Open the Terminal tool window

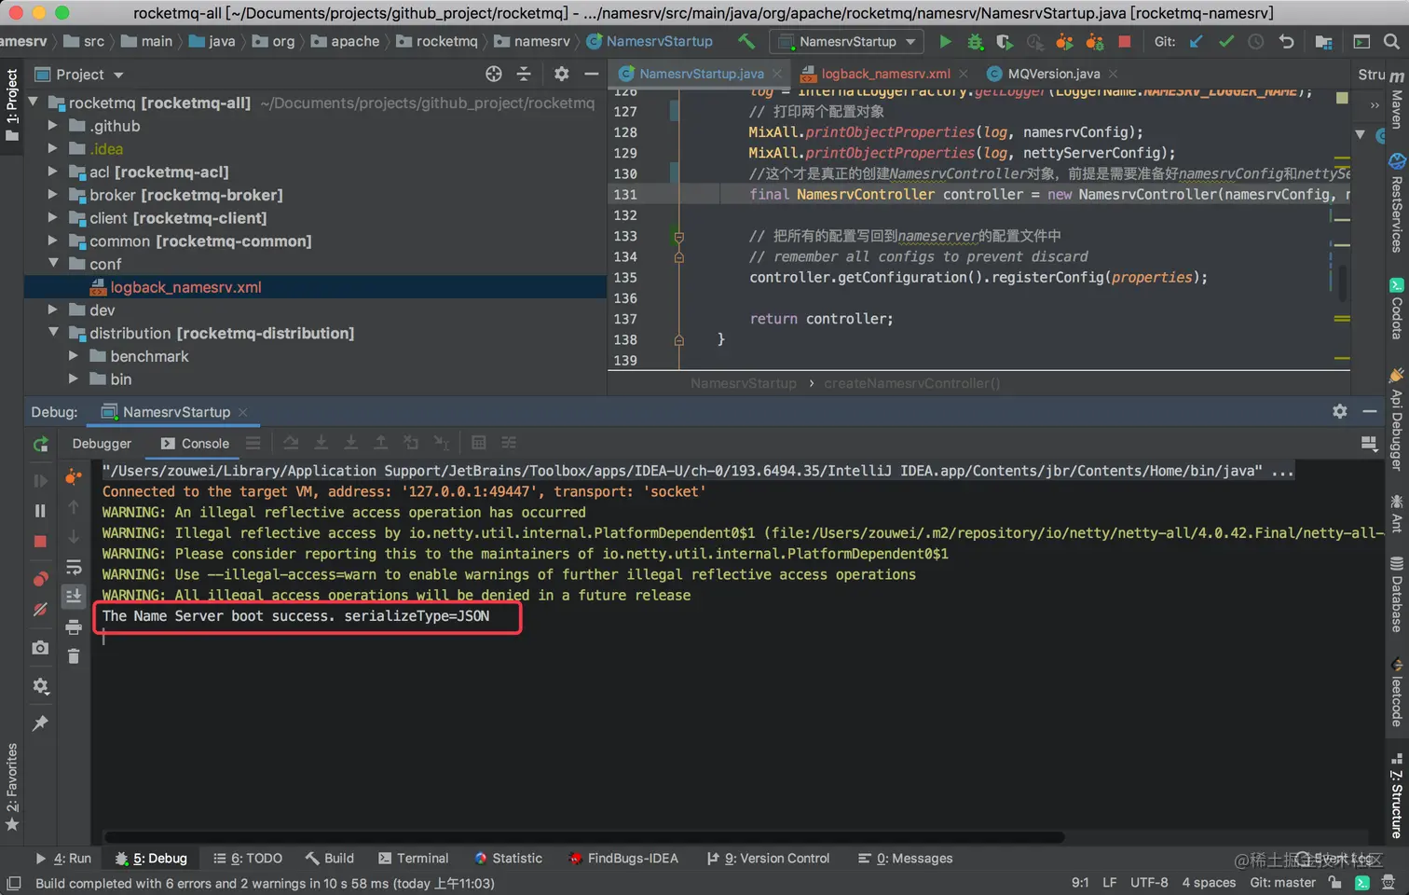pos(413,858)
